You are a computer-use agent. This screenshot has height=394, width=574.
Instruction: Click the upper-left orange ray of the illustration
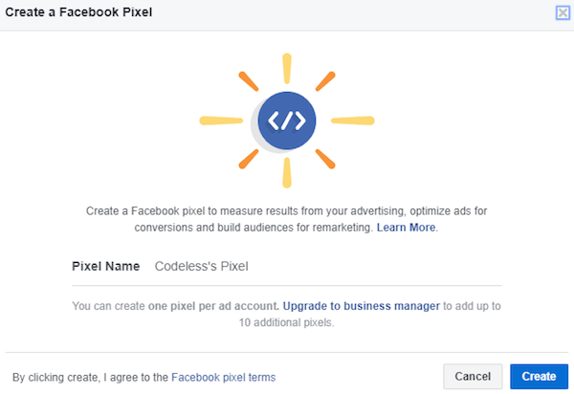(x=249, y=81)
